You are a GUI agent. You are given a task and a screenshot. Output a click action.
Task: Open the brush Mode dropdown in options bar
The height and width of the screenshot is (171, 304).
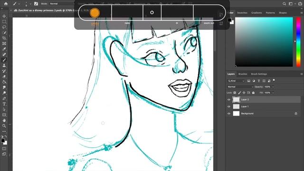(x=62, y=4)
